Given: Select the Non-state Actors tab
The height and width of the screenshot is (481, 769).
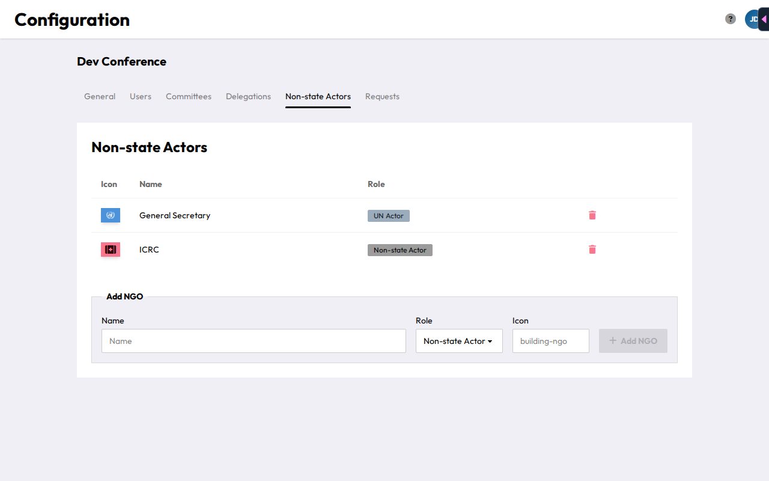Looking at the screenshot, I should (x=318, y=96).
